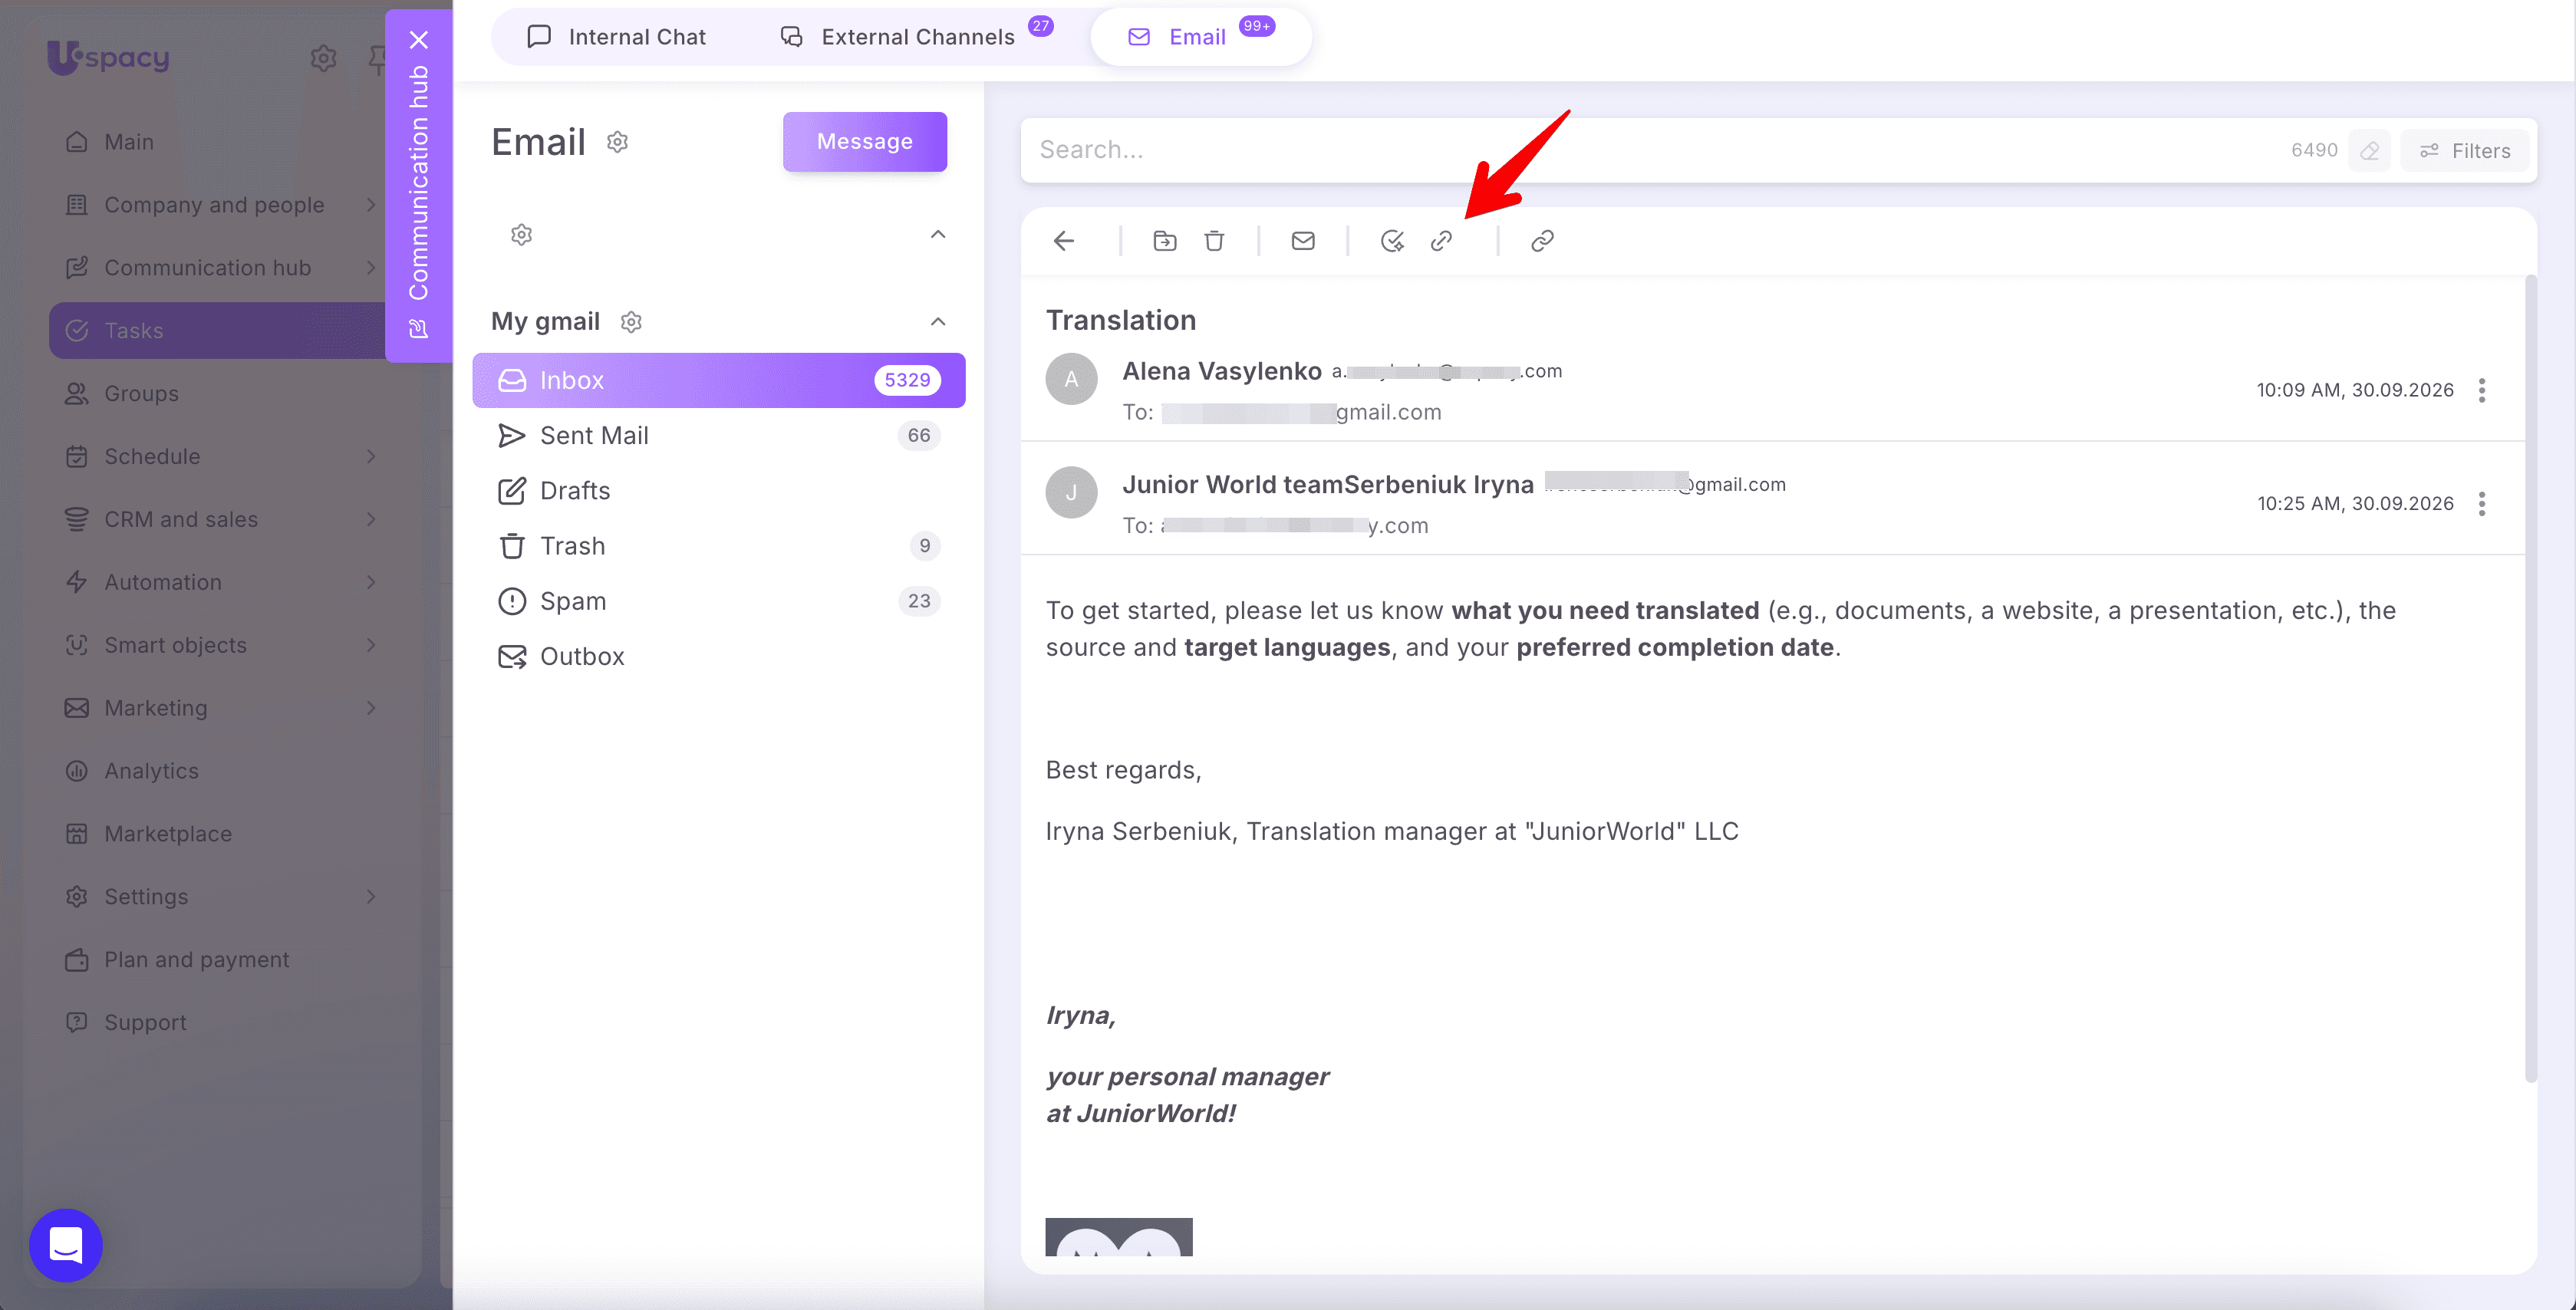The image size is (2576, 1310).
Task: Click the link icon after the last toolbar divider
Action: pos(1542,241)
